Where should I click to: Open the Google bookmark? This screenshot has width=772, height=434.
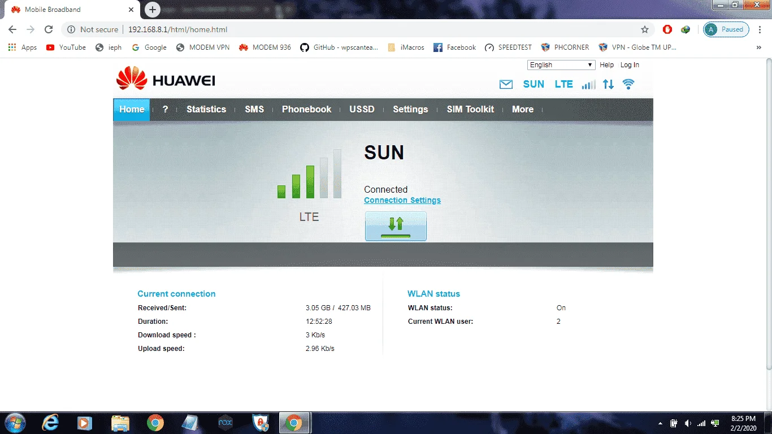click(149, 47)
